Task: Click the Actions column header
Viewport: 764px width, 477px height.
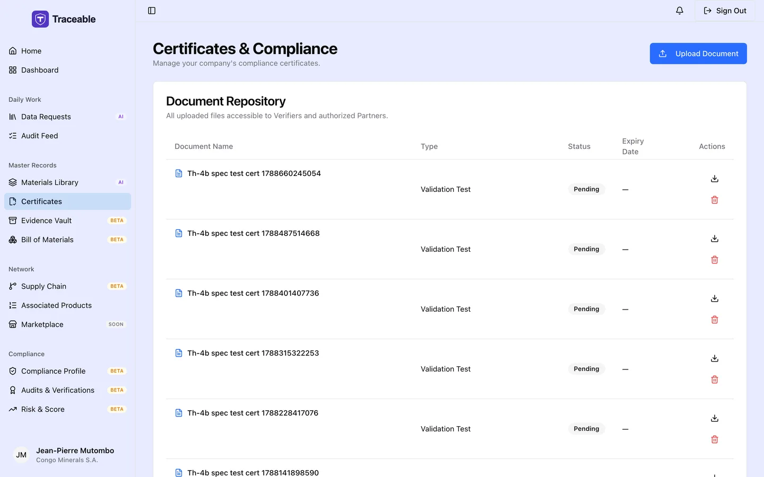Action: 712,146
